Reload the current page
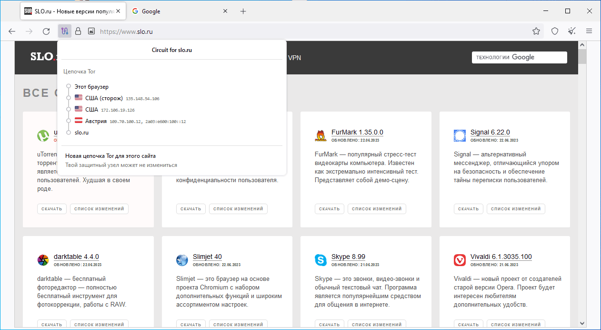Image resolution: width=601 pixels, height=330 pixels. [x=46, y=31]
